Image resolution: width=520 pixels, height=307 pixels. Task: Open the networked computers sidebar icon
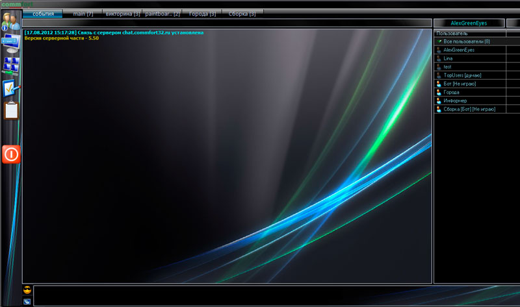point(11,65)
